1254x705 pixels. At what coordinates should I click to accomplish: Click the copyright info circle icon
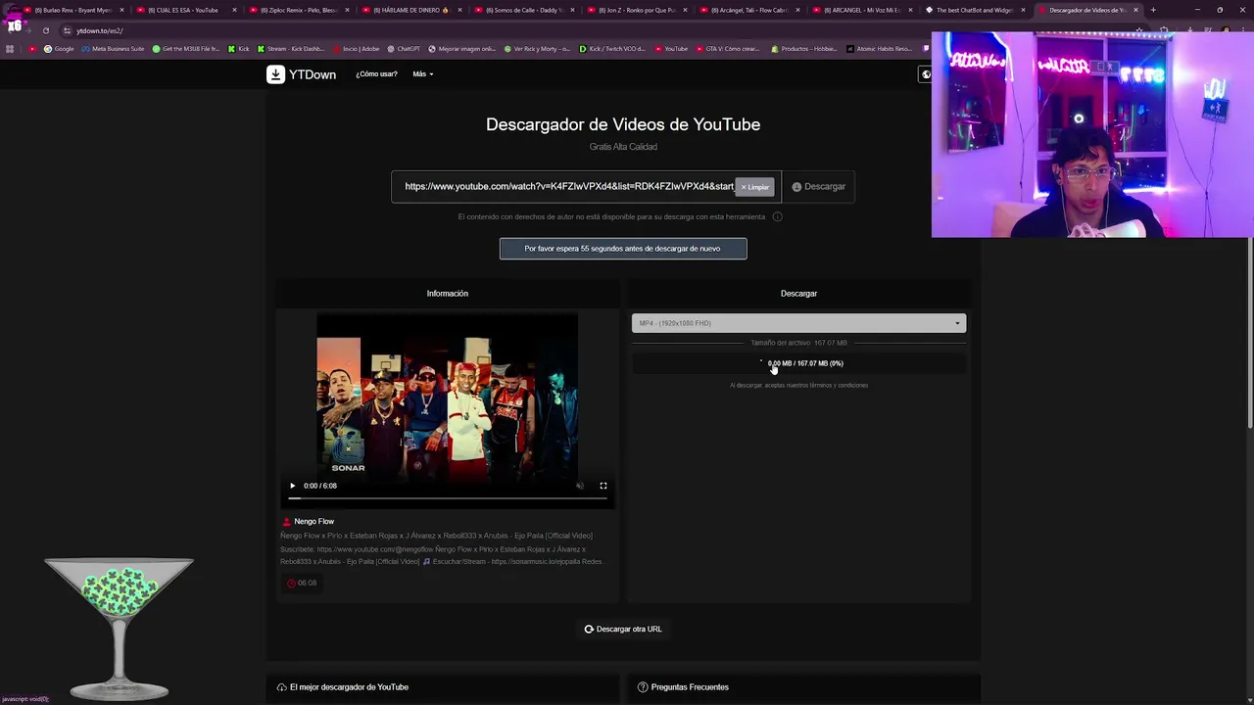click(x=777, y=216)
